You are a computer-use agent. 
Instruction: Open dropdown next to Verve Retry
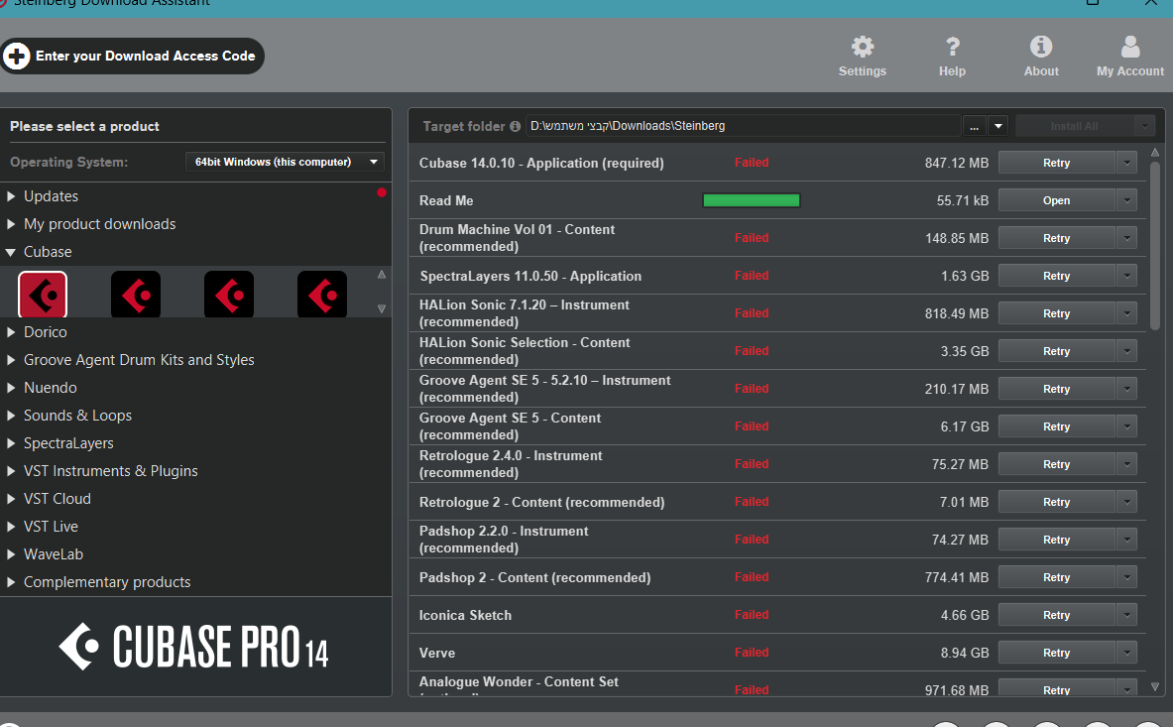pos(1126,653)
